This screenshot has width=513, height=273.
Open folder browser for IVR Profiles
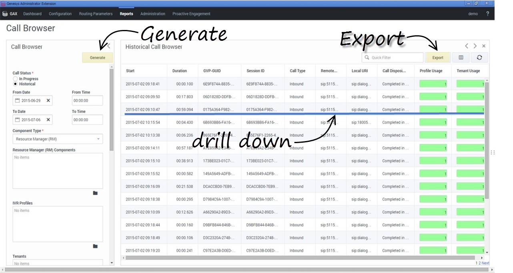pyautogui.click(x=95, y=246)
